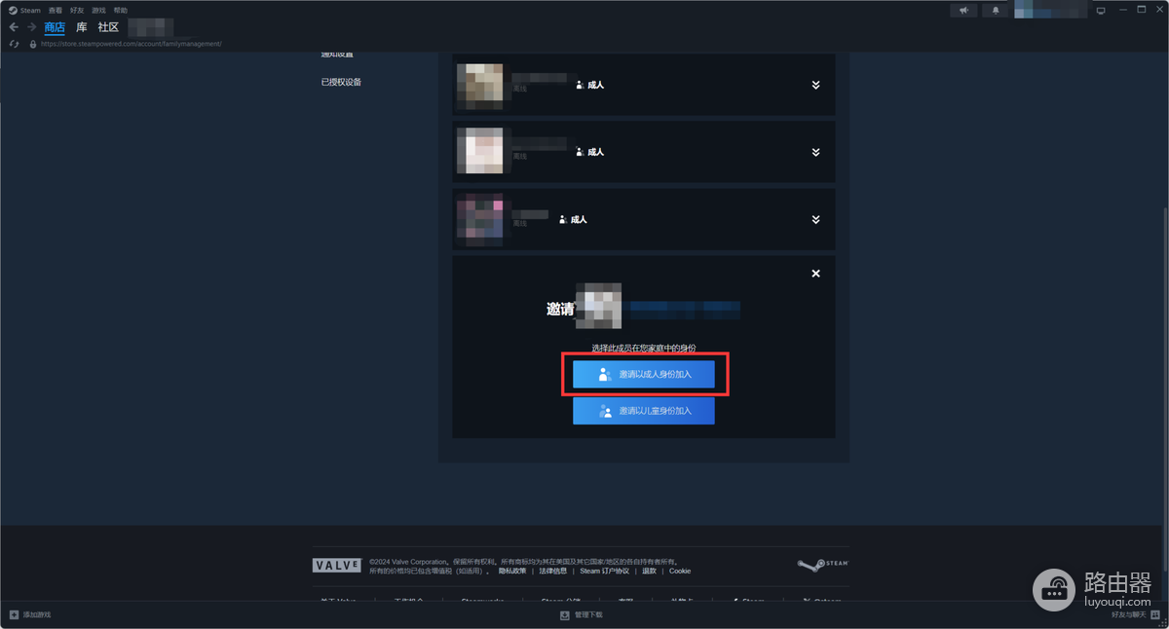The height and width of the screenshot is (629, 1169).
Task: Close the invite panel with the X
Action: point(815,274)
